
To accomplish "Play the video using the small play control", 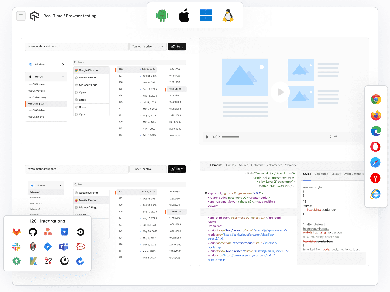I will point(207,137).
